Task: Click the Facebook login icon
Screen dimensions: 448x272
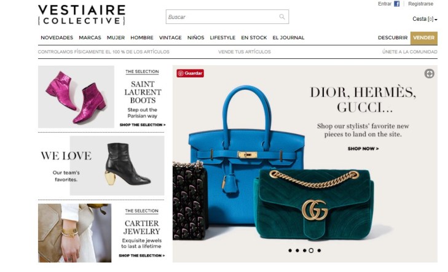Action: point(396,4)
